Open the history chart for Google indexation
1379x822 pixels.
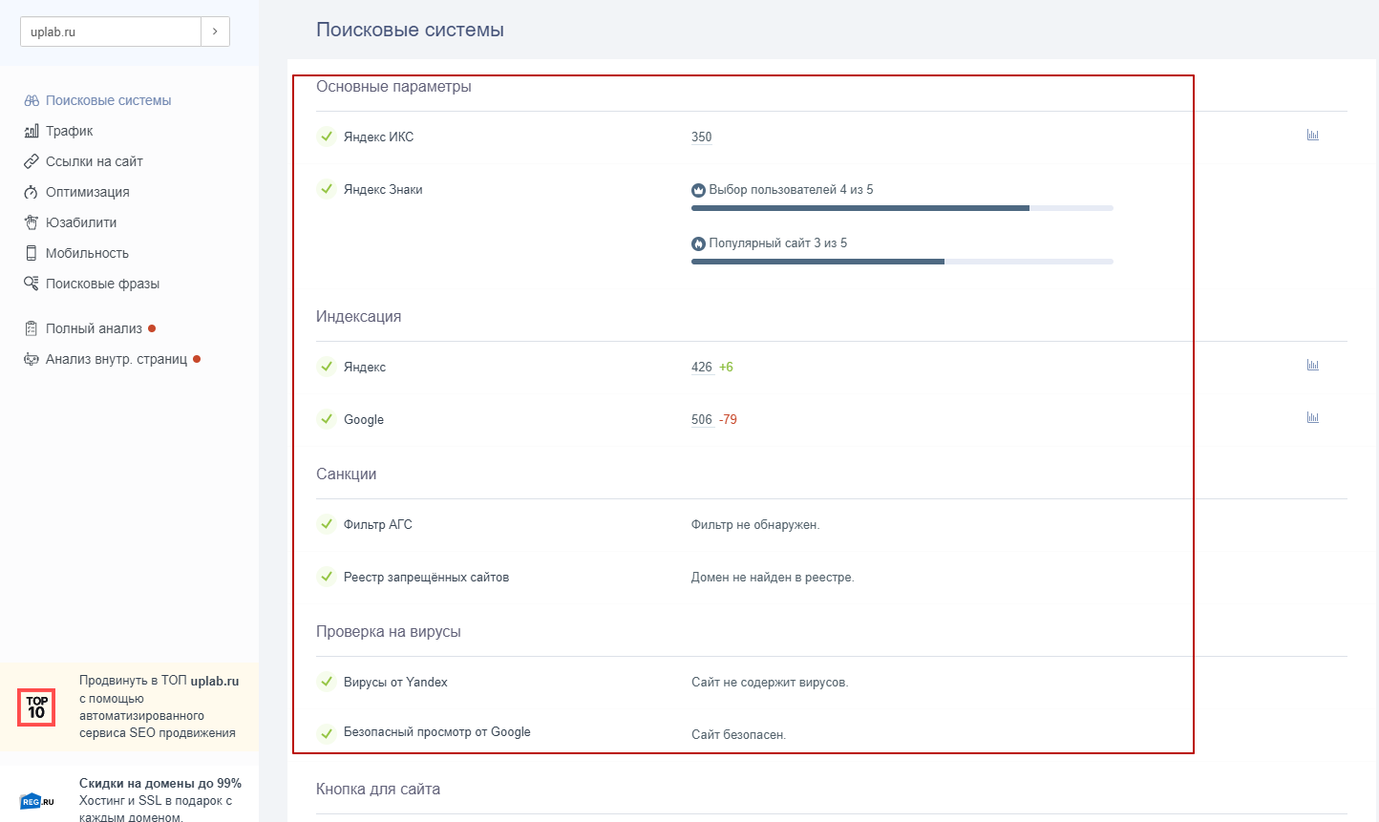pyautogui.click(x=1312, y=417)
